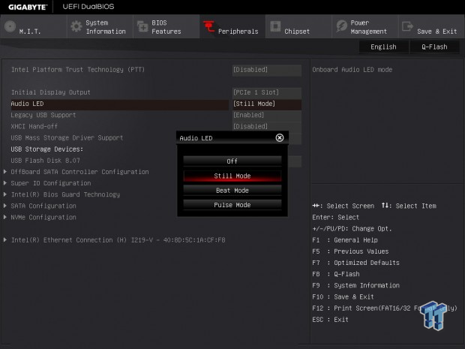This screenshot has width=465, height=349.
Task: Select the Intel Platform Trust Technology row
Action: click(78, 70)
